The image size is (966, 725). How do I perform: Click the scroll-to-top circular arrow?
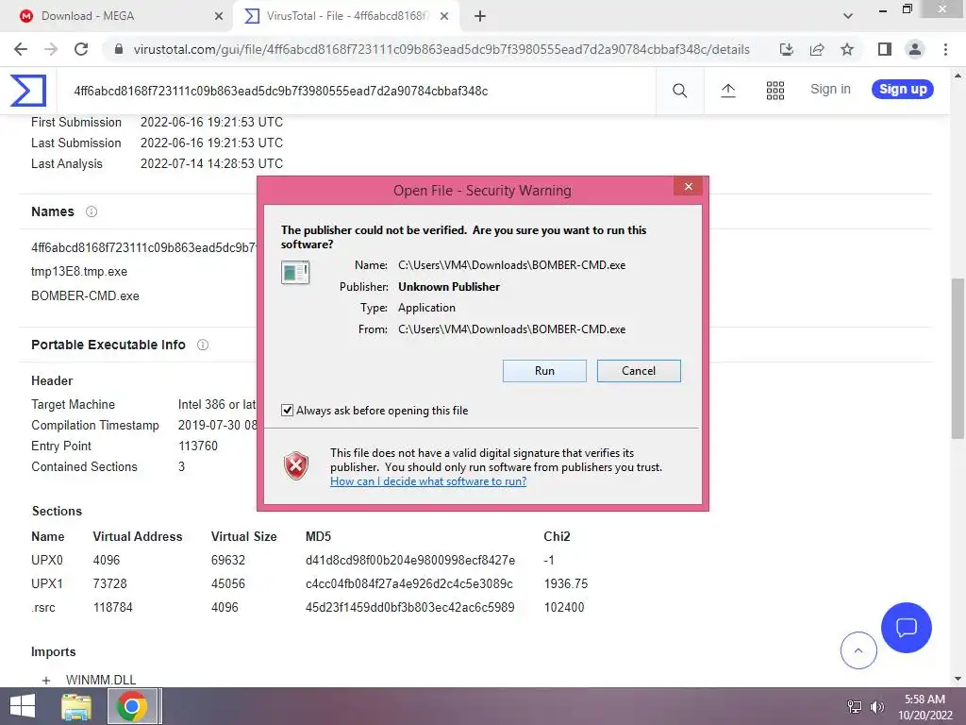(x=858, y=650)
